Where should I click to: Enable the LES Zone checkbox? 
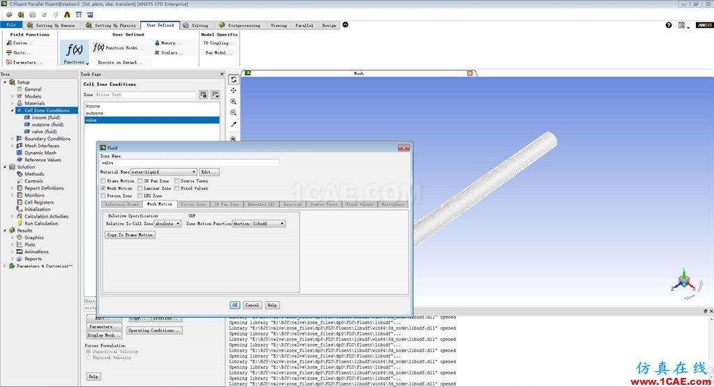click(140, 195)
